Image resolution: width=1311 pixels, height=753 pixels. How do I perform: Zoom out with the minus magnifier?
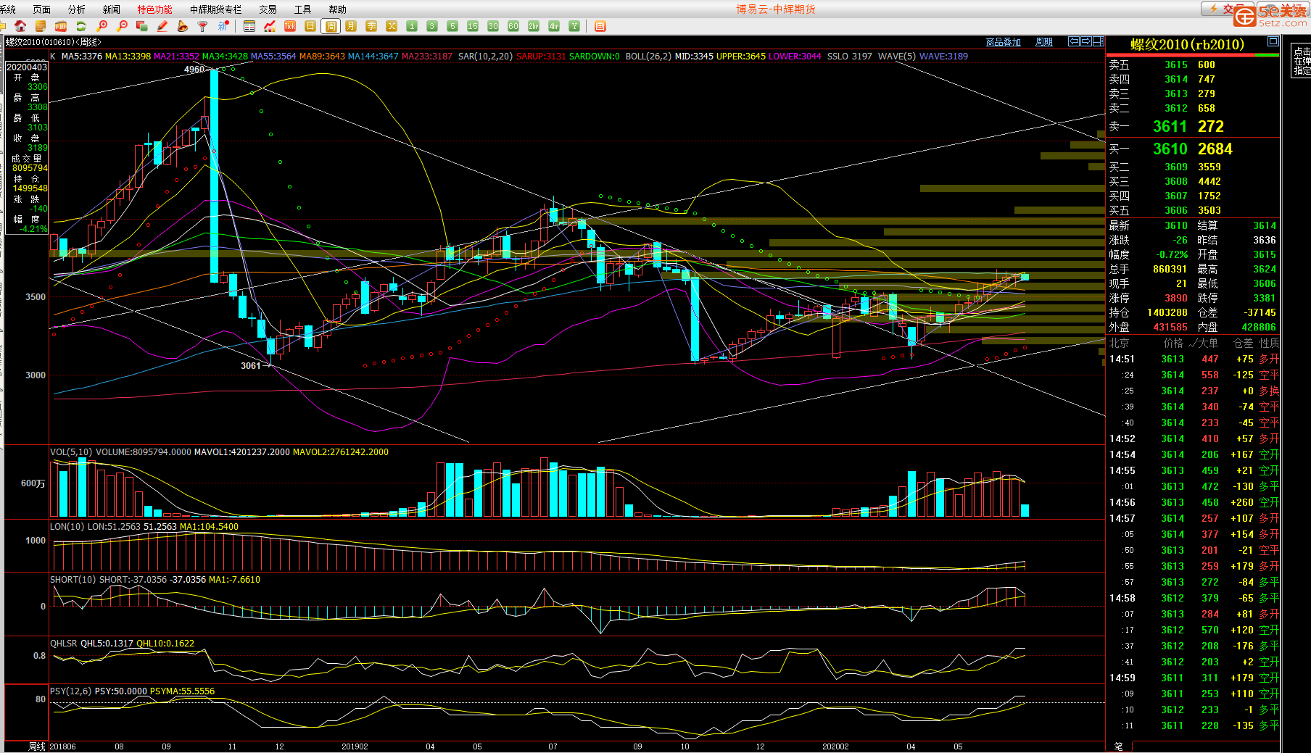point(122,26)
